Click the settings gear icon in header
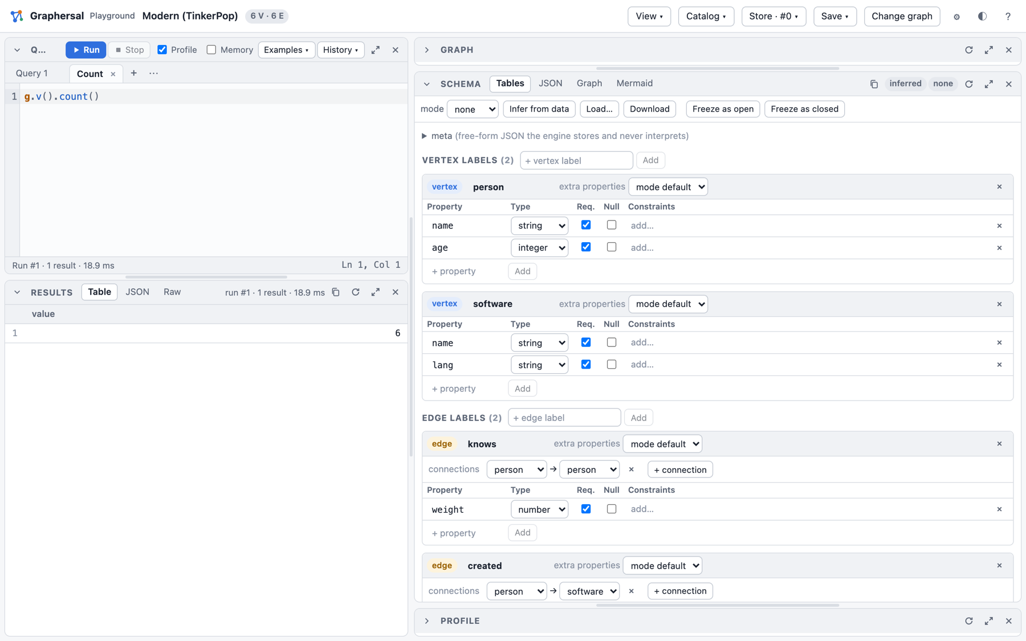The image size is (1026, 641). point(956,17)
